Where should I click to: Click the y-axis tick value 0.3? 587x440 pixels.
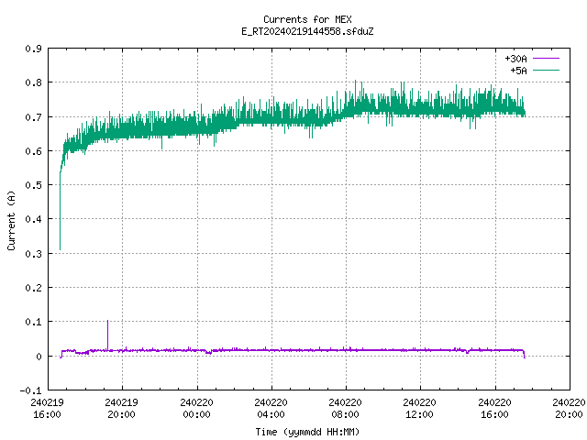pos(33,254)
